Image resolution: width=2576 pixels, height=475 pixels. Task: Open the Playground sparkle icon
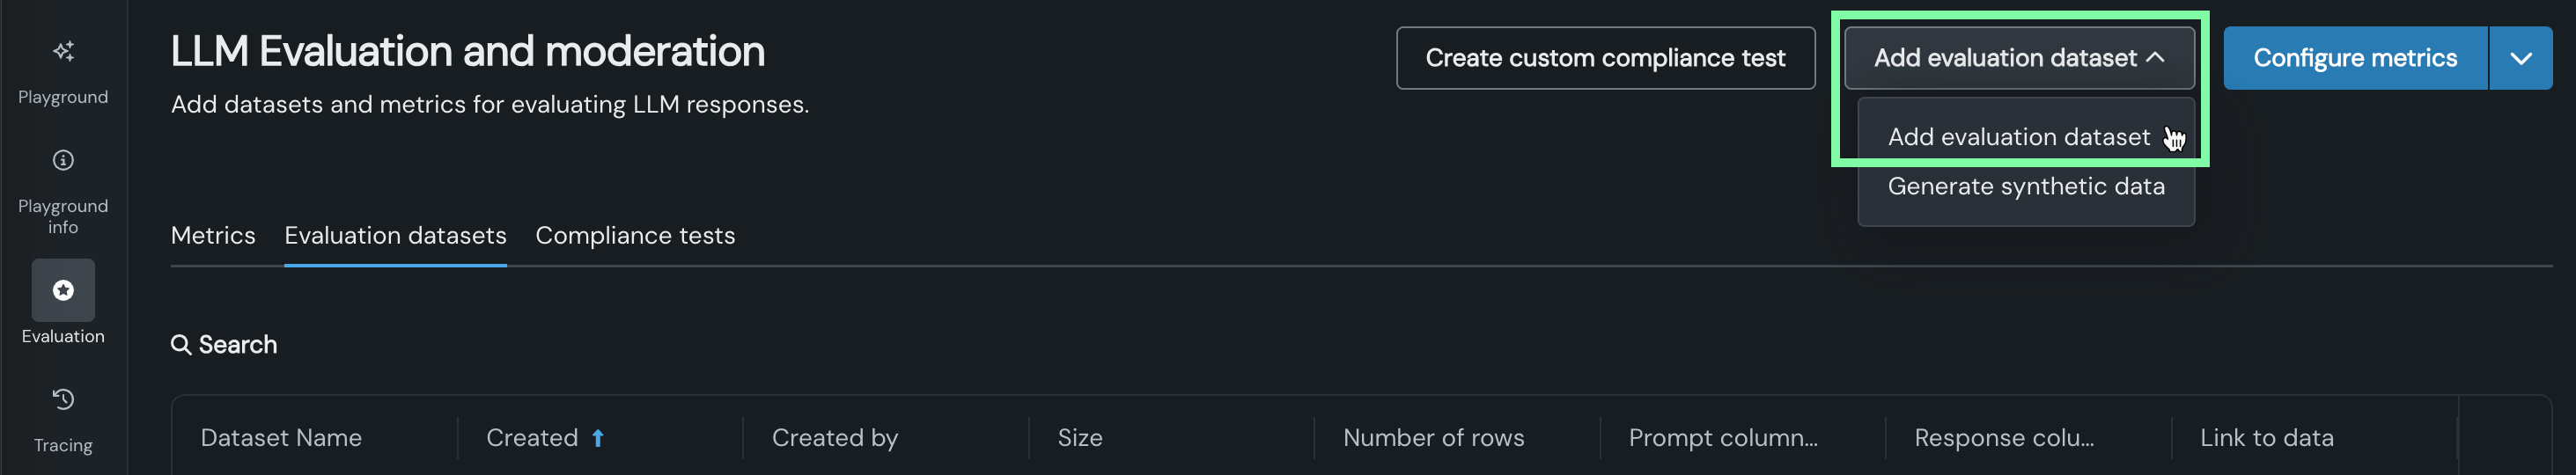tap(63, 51)
